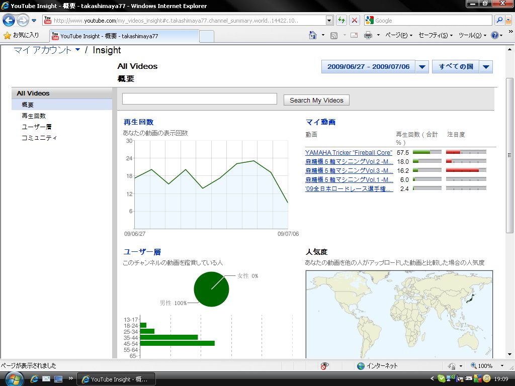Click the 19:09 system tray clock

tap(501, 379)
